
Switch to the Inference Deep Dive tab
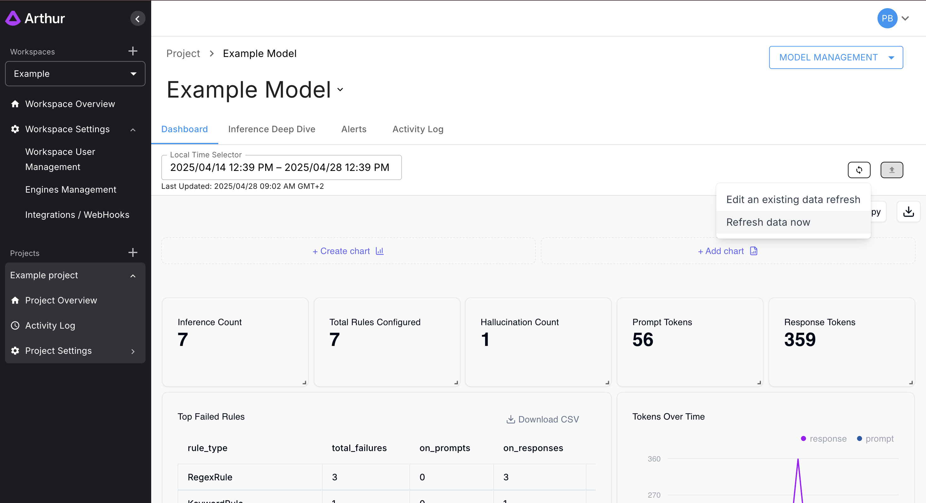click(x=272, y=129)
